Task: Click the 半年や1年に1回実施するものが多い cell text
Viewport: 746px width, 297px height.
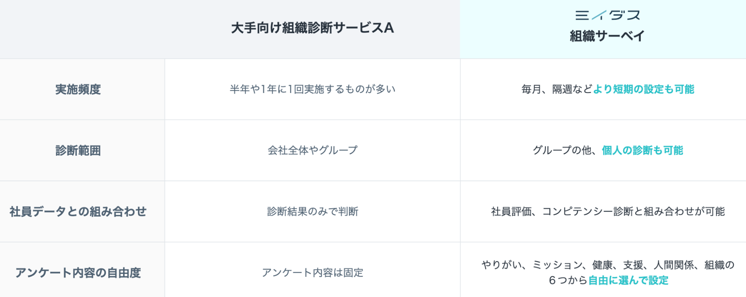Action: pos(312,89)
